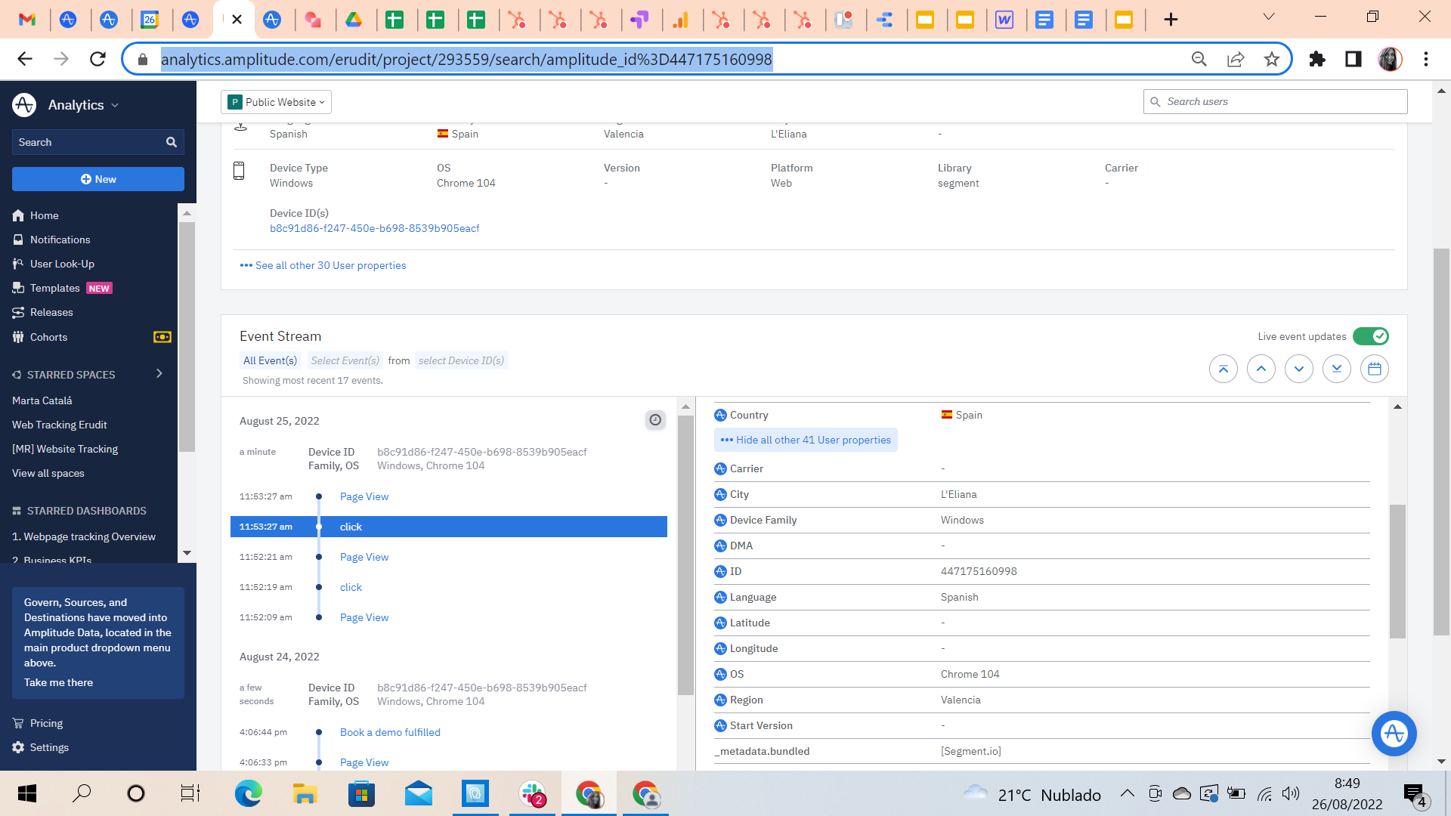Open the User Look-Up page
1451x816 pixels.
tap(62, 264)
